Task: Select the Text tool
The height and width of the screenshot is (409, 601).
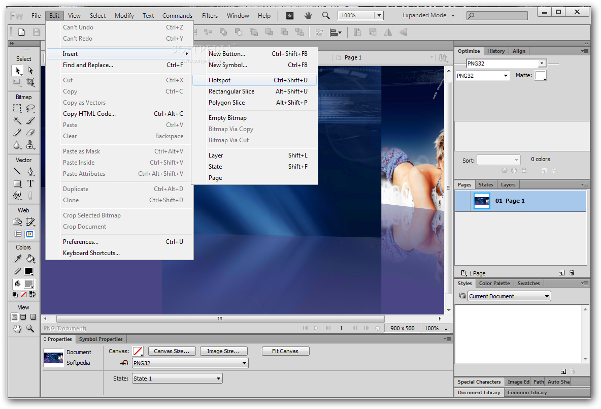Action: click(x=30, y=183)
